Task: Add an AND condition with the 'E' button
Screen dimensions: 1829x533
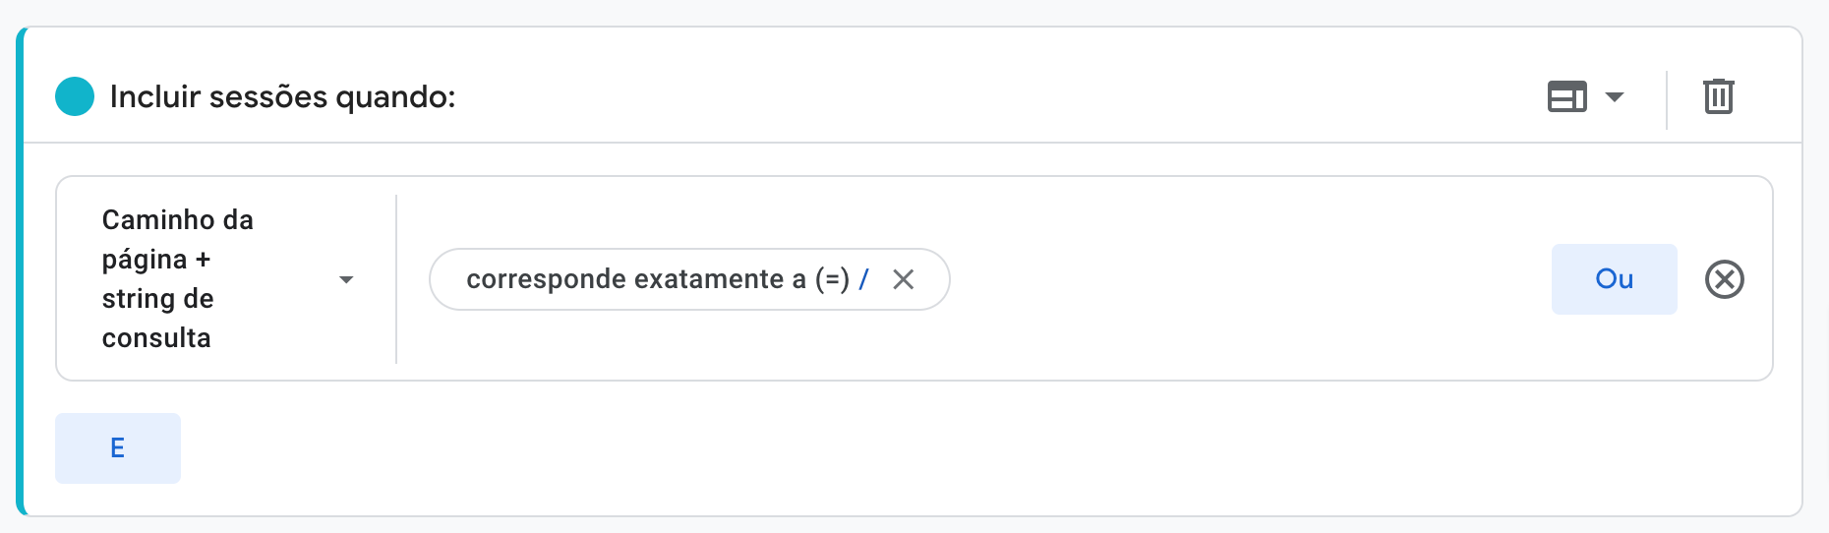Action: tap(117, 448)
